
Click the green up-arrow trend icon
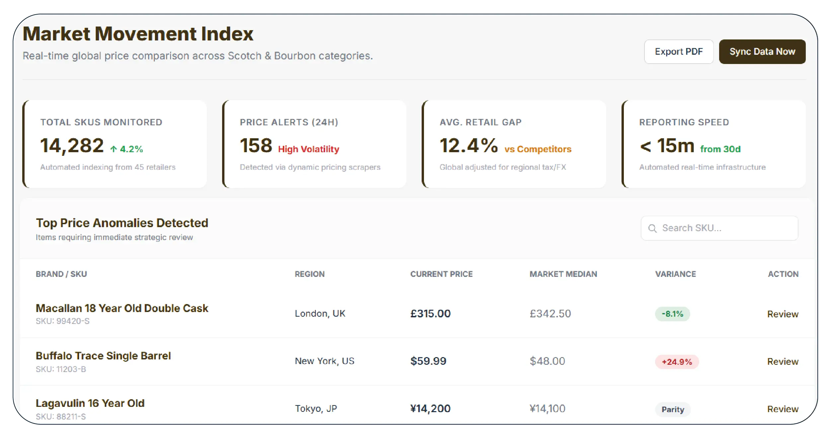114,149
